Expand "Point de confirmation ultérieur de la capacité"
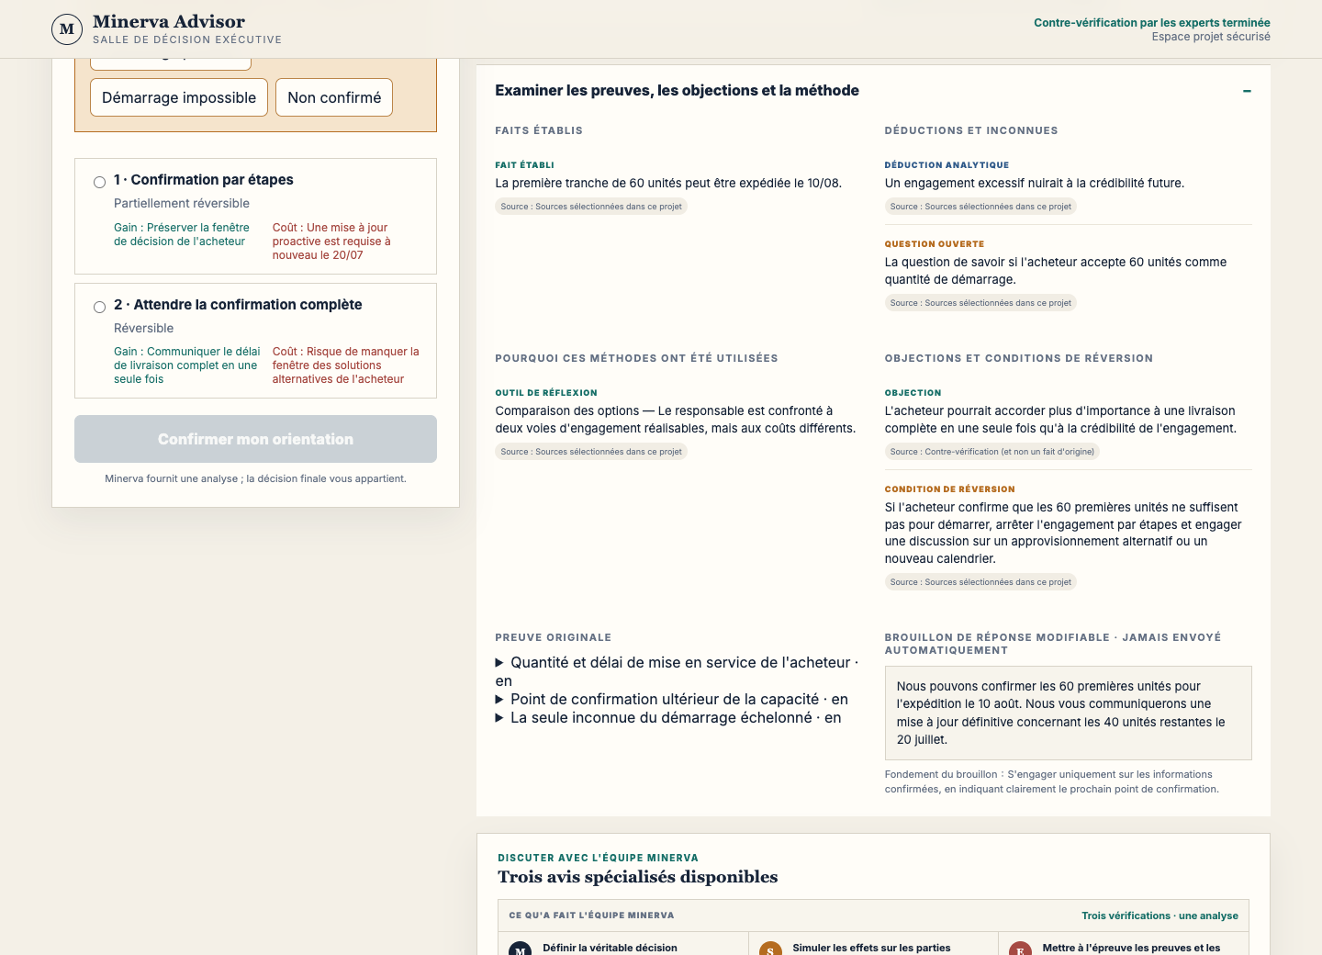This screenshot has height=955, width=1322. [671, 699]
